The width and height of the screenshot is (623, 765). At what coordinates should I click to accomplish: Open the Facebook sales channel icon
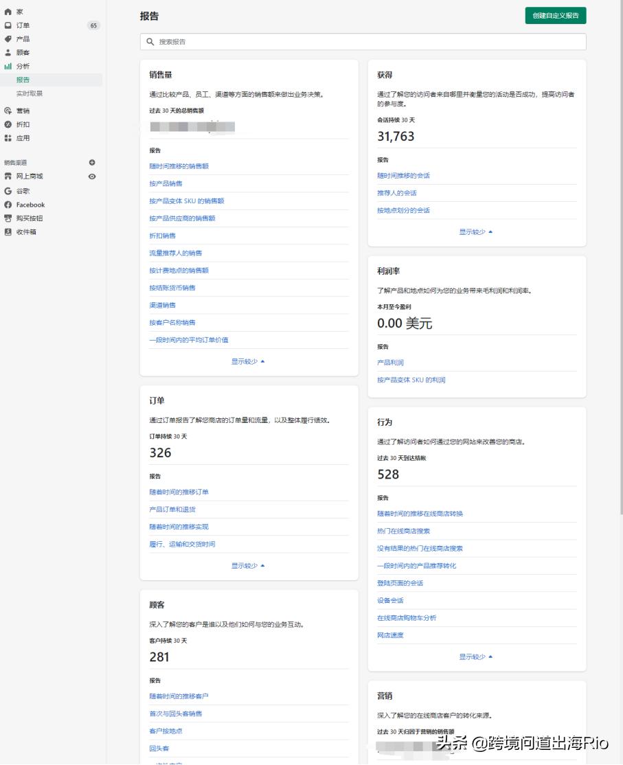(9, 205)
